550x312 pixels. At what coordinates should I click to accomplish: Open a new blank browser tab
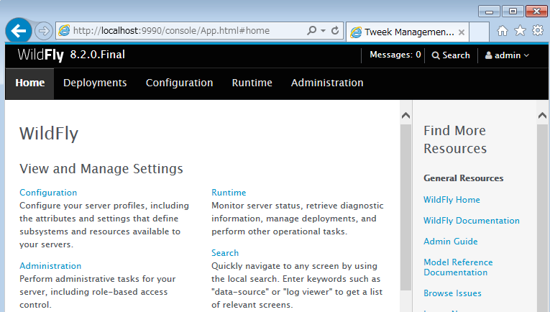point(479,32)
